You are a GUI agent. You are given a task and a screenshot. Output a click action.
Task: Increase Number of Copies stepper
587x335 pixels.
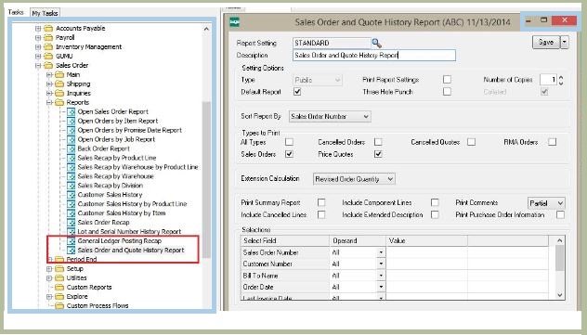pyautogui.click(x=561, y=77)
